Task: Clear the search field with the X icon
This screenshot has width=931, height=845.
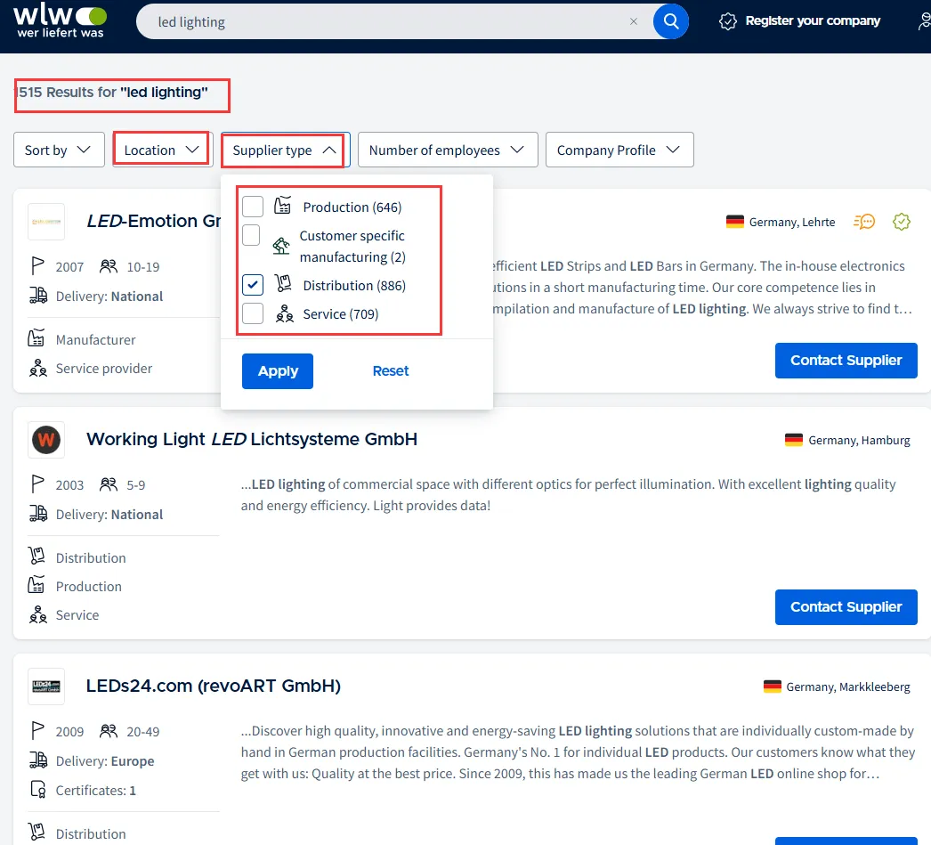Action: pyautogui.click(x=634, y=21)
